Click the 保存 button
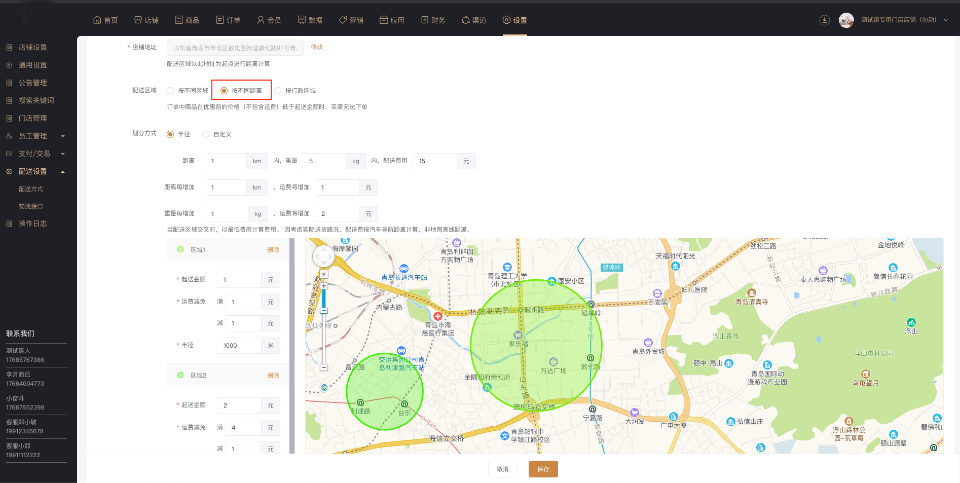The height and width of the screenshot is (483, 960). coord(543,469)
